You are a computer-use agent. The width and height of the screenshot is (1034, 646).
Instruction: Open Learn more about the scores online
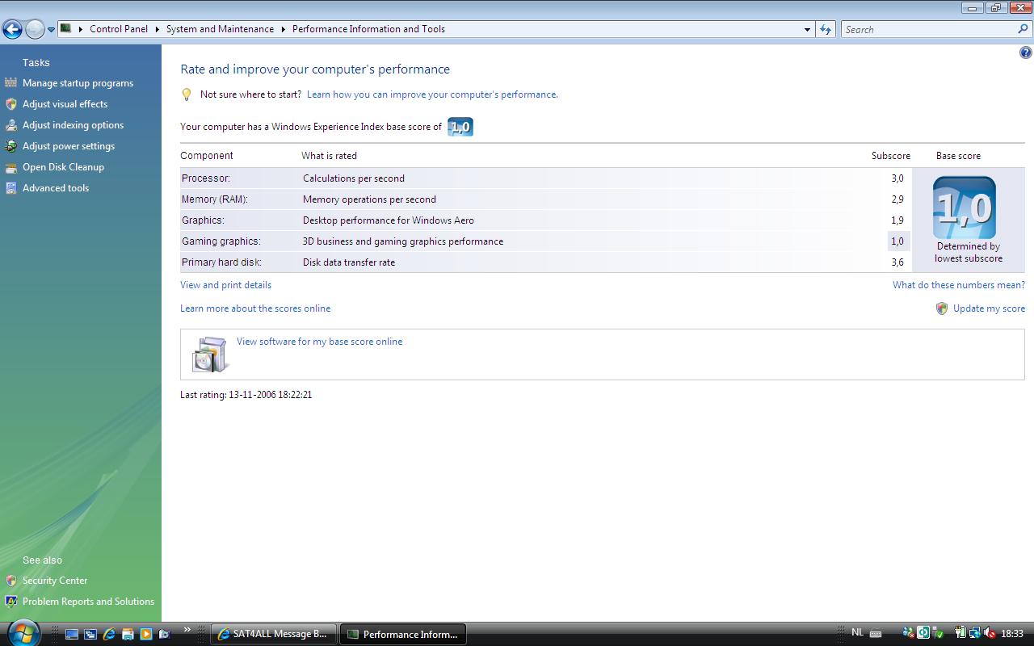[255, 308]
